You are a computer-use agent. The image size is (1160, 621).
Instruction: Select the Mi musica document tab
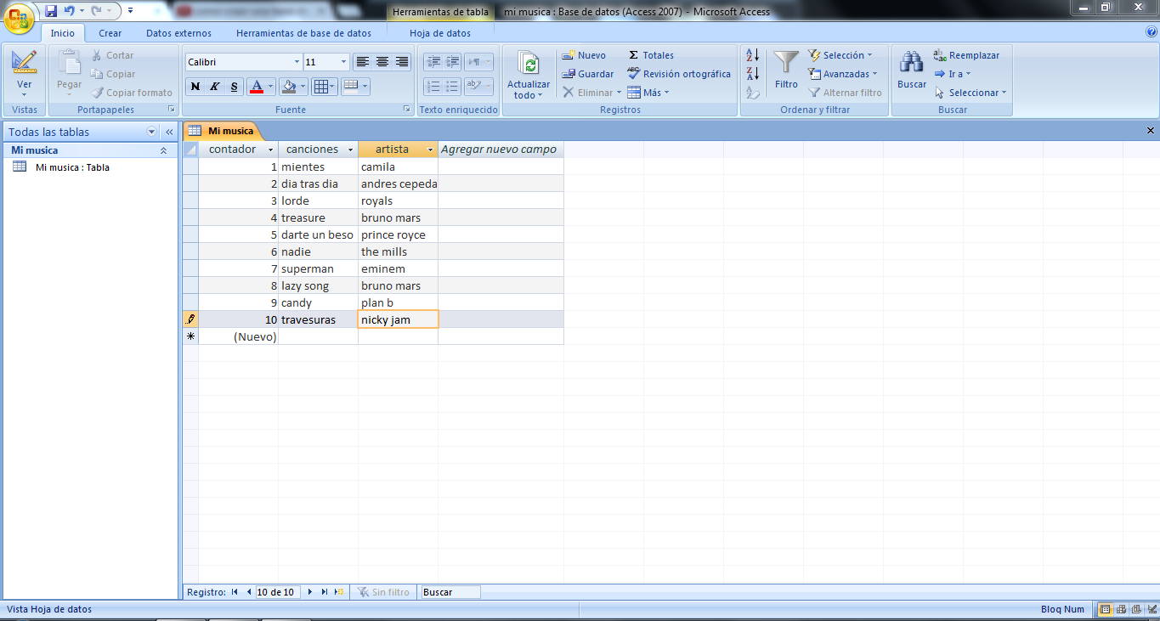coord(223,131)
